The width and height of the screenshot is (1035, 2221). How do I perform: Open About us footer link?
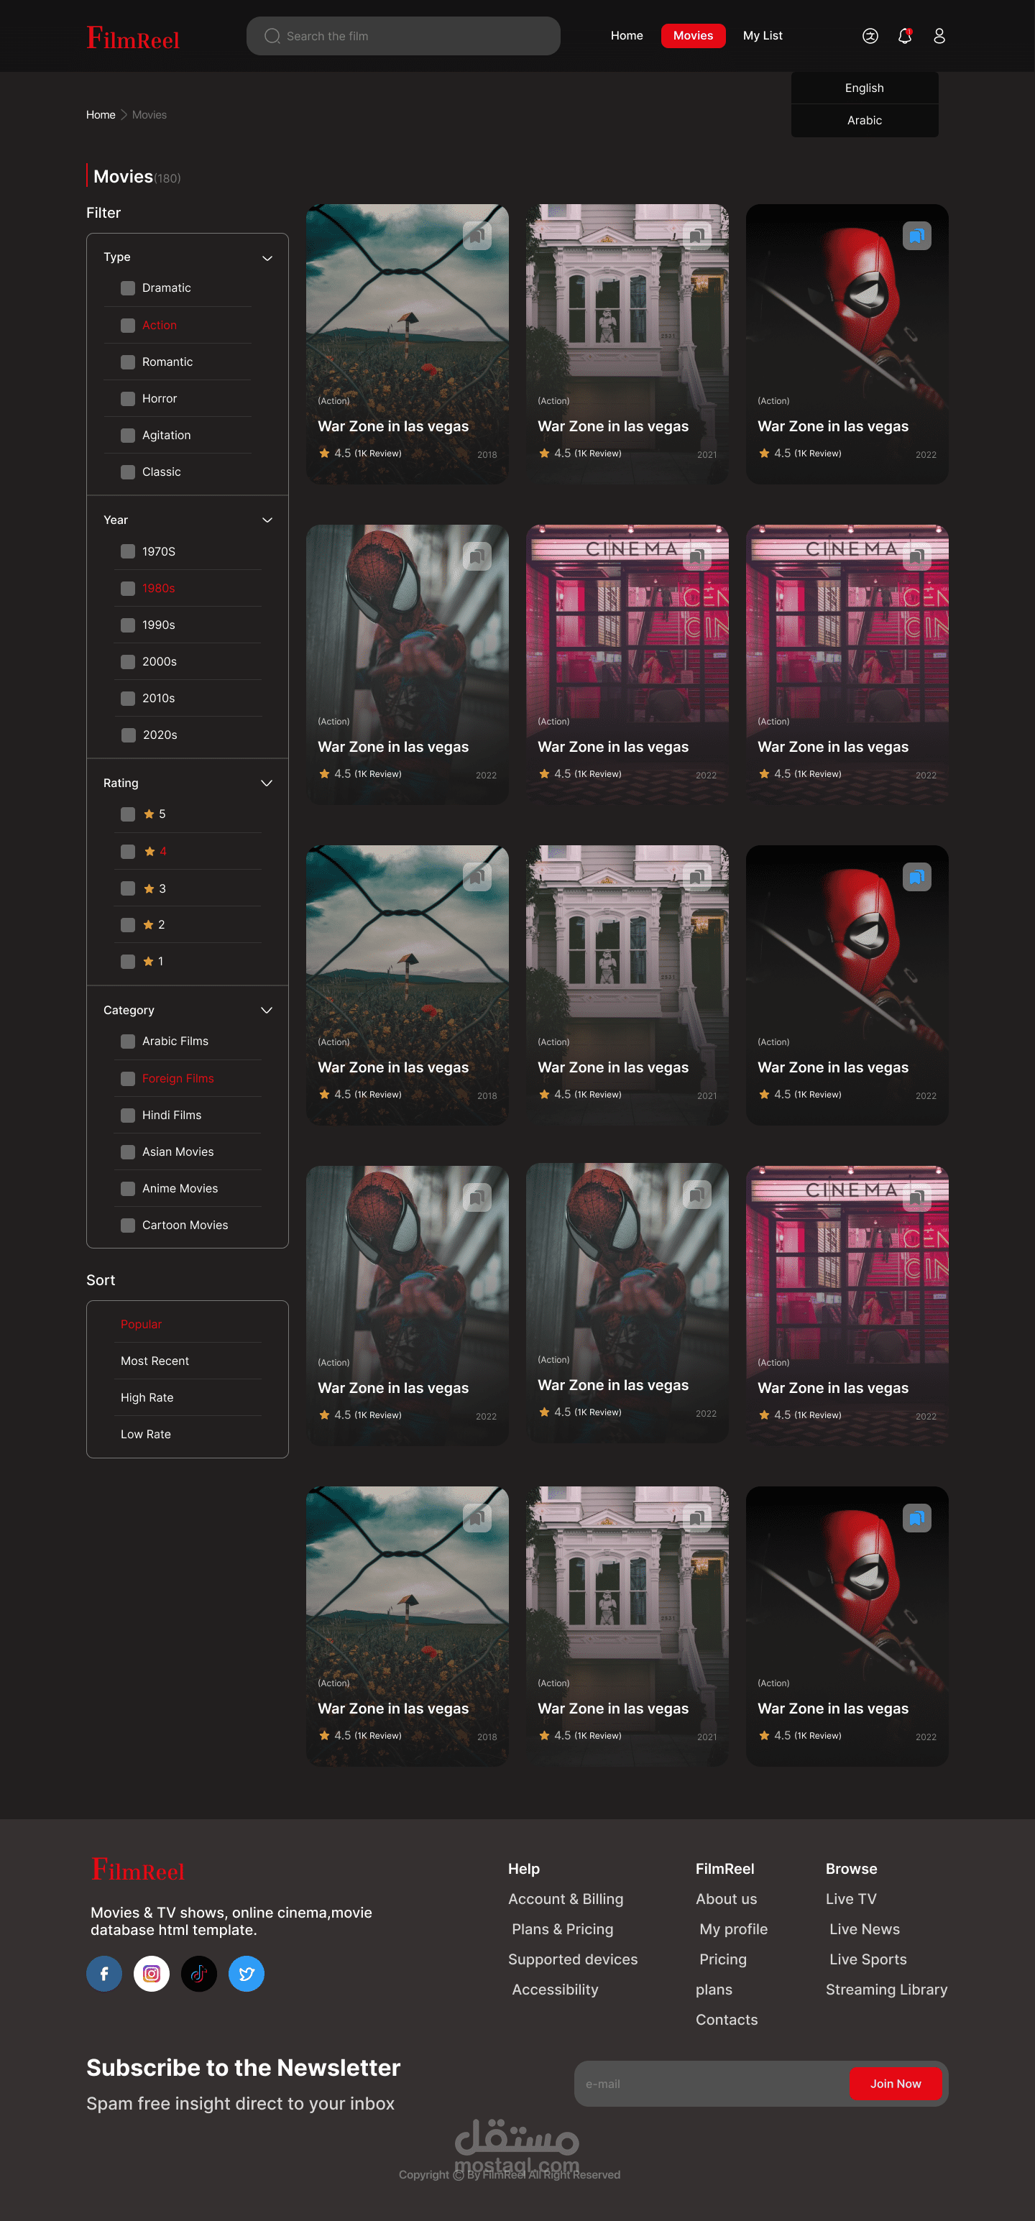point(726,1898)
